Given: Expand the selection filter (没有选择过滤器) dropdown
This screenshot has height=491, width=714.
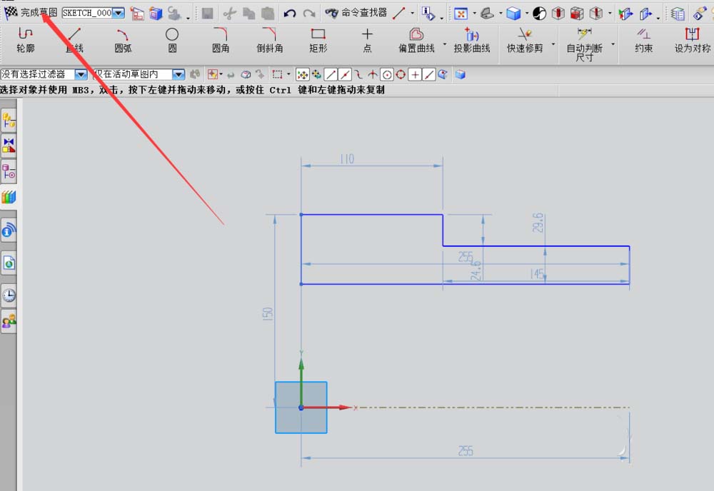Looking at the screenshot, I should [81, 74].
